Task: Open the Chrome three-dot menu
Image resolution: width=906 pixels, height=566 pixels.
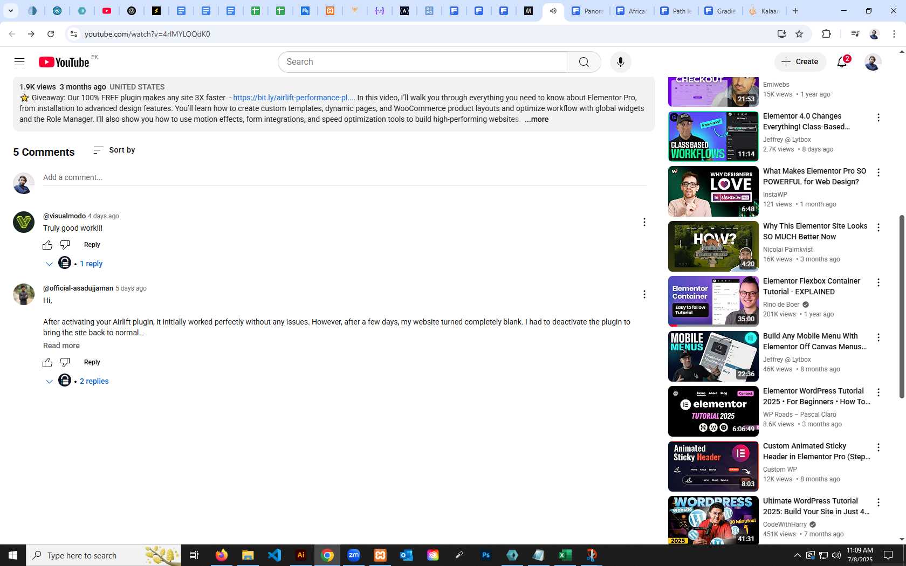Action: tap(894, 34)
